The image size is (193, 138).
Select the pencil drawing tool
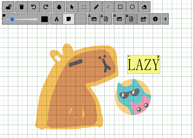coord(96,7)
